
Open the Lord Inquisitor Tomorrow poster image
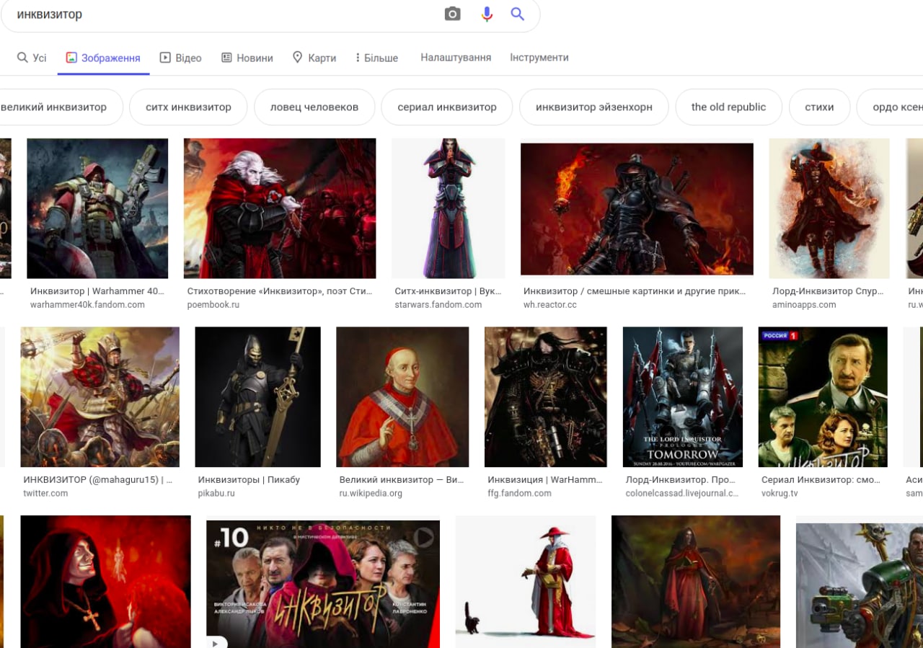(683, 397)
